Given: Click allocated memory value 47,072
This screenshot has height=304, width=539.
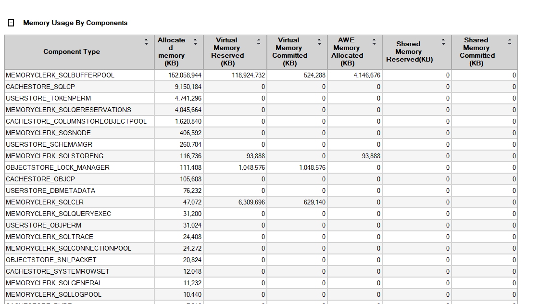Looking at the screenshot, I should click(x=192, y=202).
